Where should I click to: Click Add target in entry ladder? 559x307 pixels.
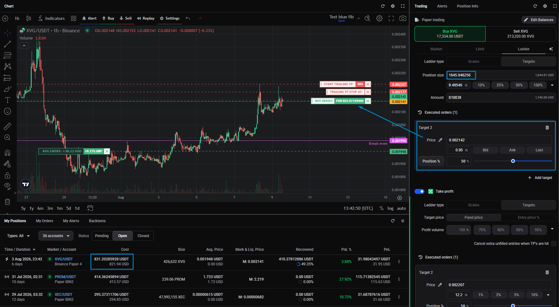pyautogui.click(x=540, y=178)
